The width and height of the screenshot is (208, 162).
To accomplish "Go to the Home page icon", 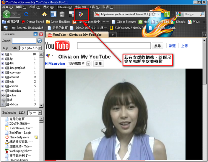I will [x=44, y=14].
